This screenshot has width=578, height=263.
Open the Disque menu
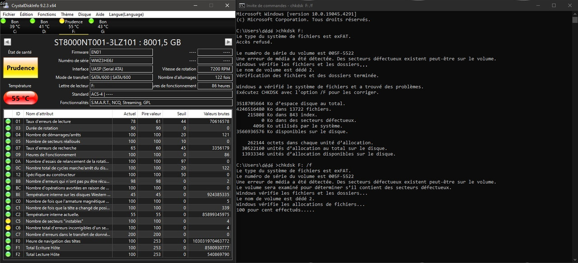tap(84, 14)
